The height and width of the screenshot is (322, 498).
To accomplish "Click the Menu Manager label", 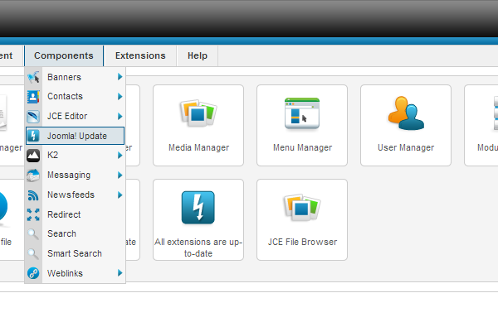I will tap(302, 147).
